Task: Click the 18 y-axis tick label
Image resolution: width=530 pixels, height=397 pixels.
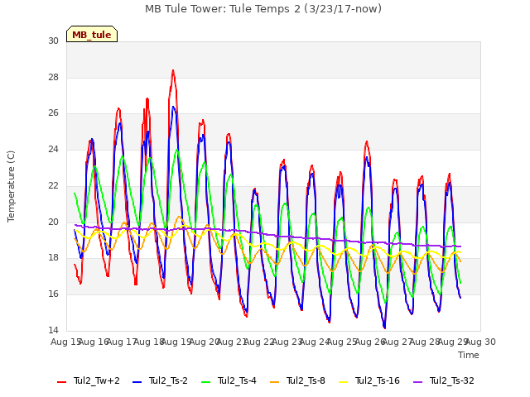Action: pos(53,258)
